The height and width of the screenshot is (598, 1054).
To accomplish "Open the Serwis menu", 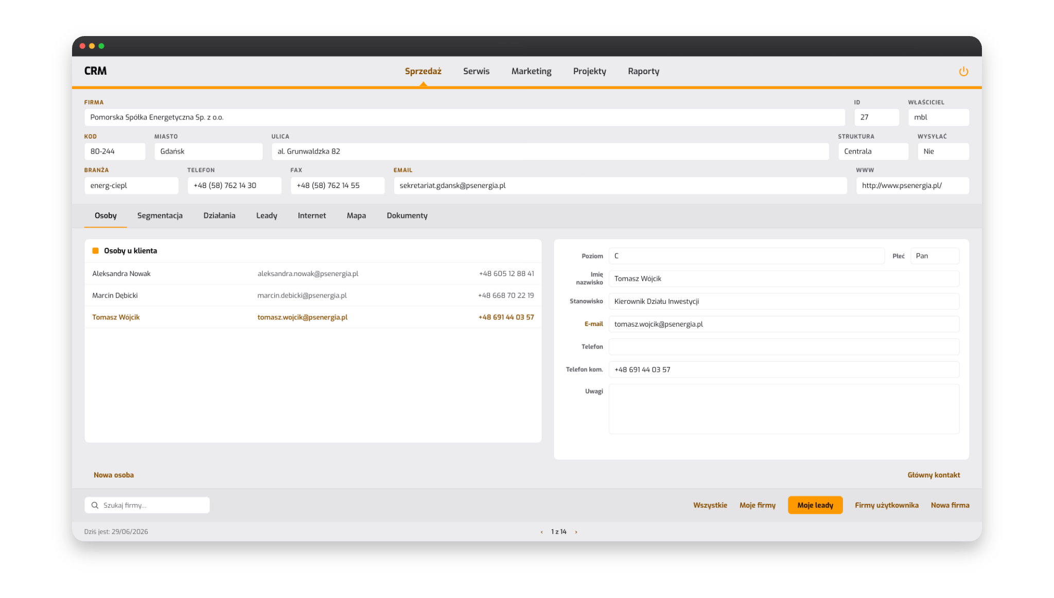I will click(x=476, y=71).
